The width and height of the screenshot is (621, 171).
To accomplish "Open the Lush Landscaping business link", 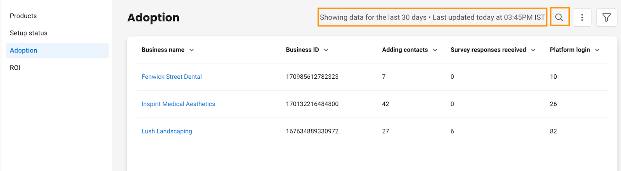I will tap(167, 131).
